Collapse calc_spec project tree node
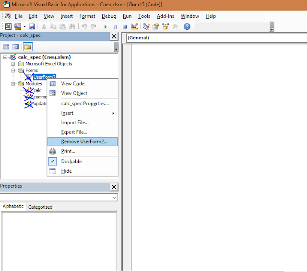 coord(5,57)
